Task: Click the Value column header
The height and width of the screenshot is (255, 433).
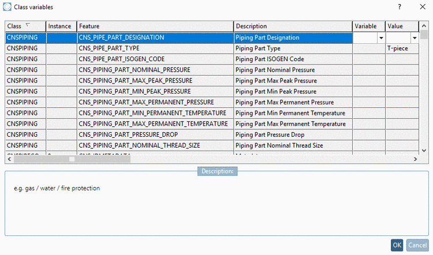Action: (402, 26)
